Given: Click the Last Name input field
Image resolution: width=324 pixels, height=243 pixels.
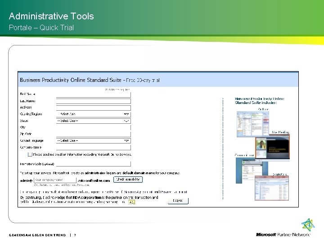Looking at the screenshot, I should [94, 101].
